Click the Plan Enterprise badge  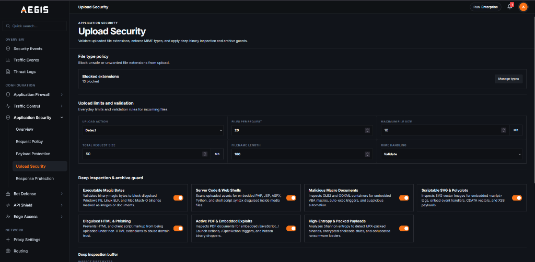coord(485,7)
